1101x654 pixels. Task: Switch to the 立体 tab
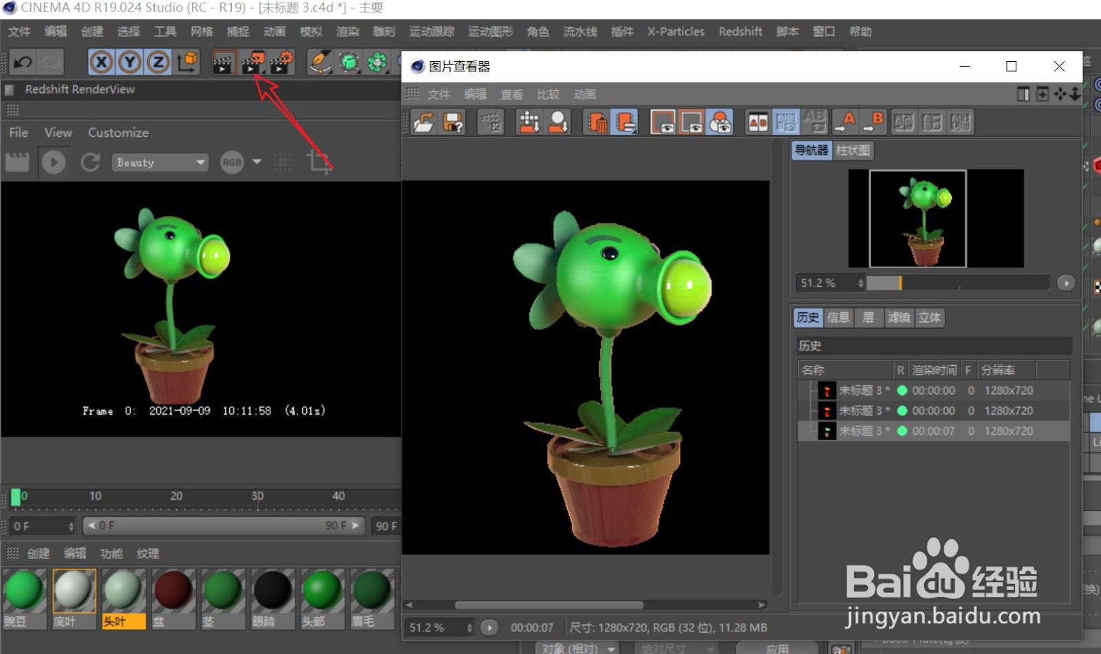point(929,317)
